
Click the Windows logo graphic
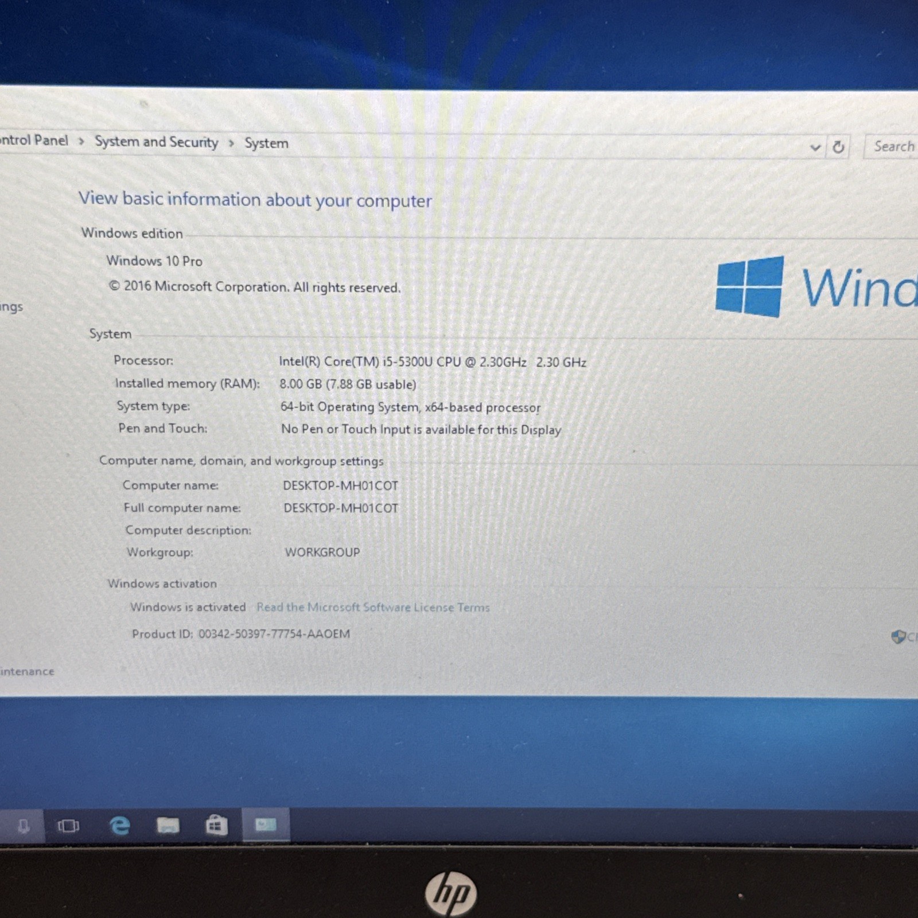(x=749, y=286)
